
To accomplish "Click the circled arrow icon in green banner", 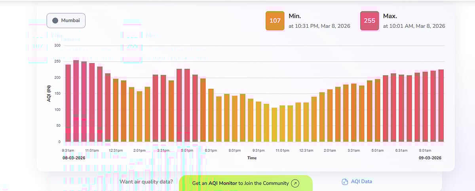I will coord(295,183).
